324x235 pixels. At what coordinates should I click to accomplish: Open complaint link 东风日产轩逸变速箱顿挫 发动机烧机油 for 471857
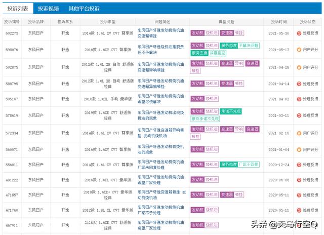162,194
